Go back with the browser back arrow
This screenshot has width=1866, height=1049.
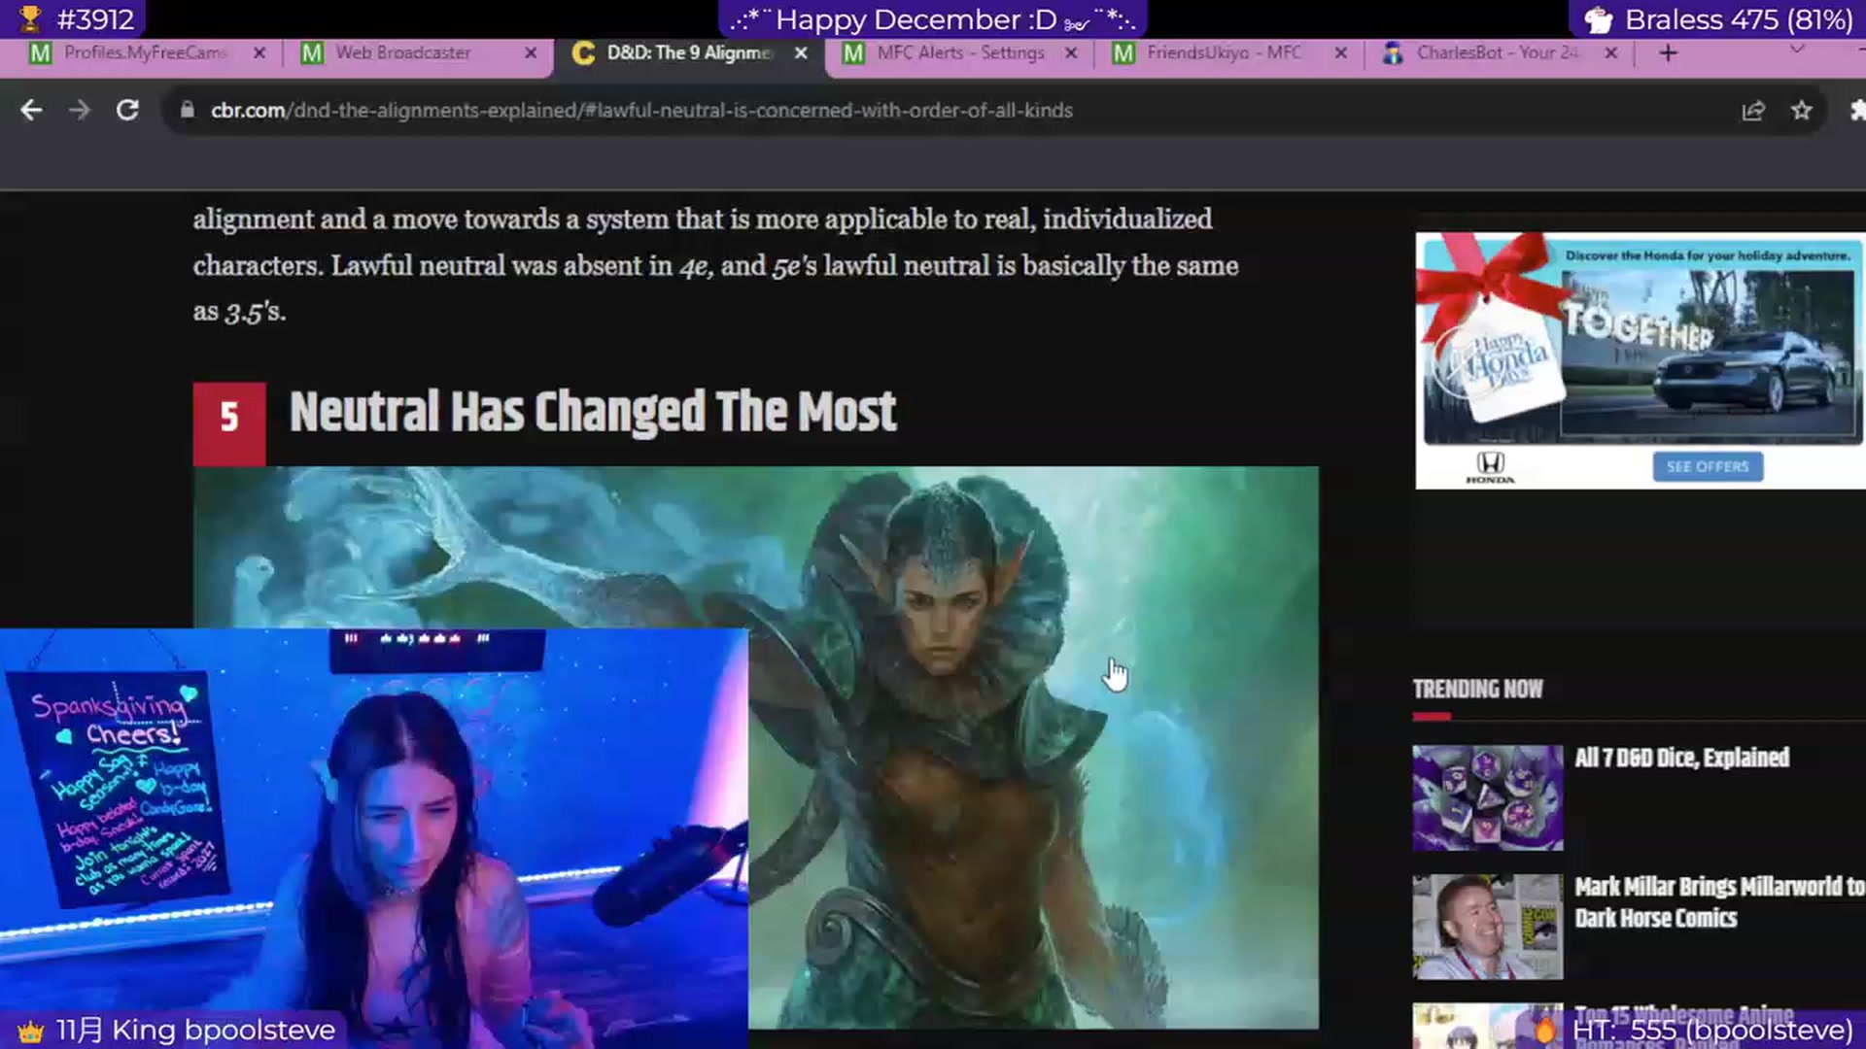pos(31,110)
